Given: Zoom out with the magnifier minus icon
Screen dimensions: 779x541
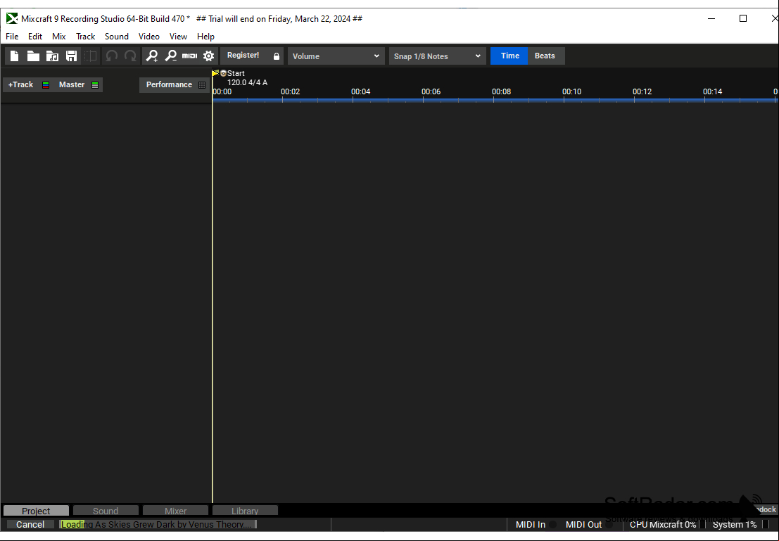Looking at the screenshot, I should pos(170,56).
